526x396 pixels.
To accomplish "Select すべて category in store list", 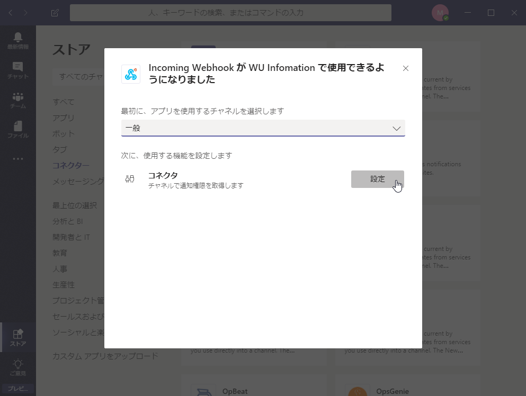I will point(64,102).
